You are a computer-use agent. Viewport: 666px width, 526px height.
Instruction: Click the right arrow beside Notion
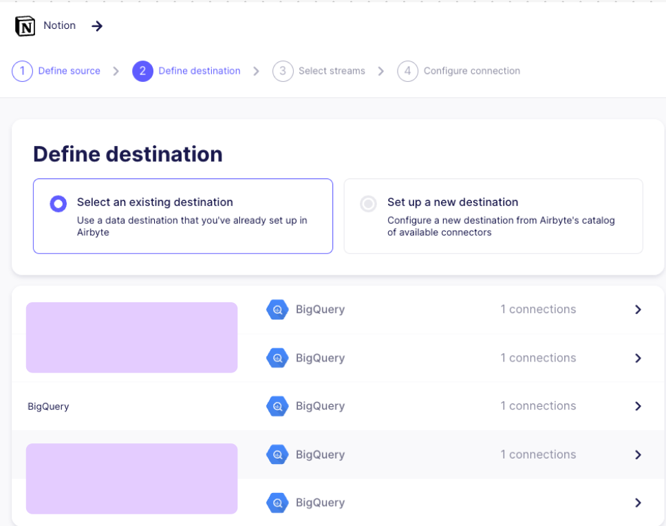coord(97,26)
